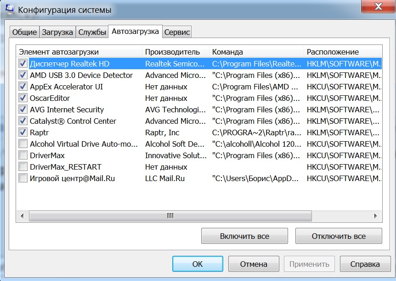The width and height of the screenshot is (396, 281).
Task: Click the Включить все button
Action: 244,236
